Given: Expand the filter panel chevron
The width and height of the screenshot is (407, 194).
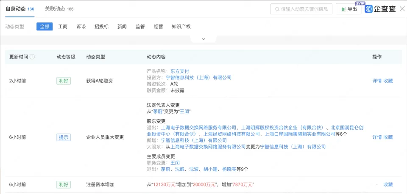Looking at the screenshot, I should pos(203,39).
